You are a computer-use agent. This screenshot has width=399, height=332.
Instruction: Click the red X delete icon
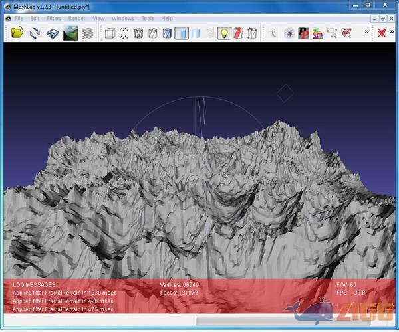[382, 32]
